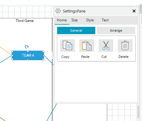Click the pane collapse handle beside the diagram
Screen dimensions: 142x121
[x=53, y=55]
